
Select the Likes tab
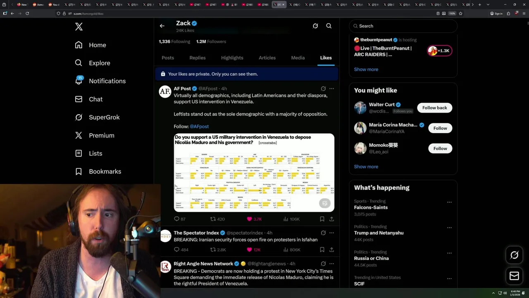click(326, 58)
